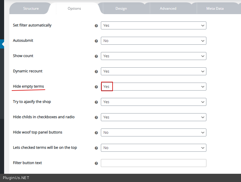Click the blue sidebar collapse arrow

click(x=2, y=44)
